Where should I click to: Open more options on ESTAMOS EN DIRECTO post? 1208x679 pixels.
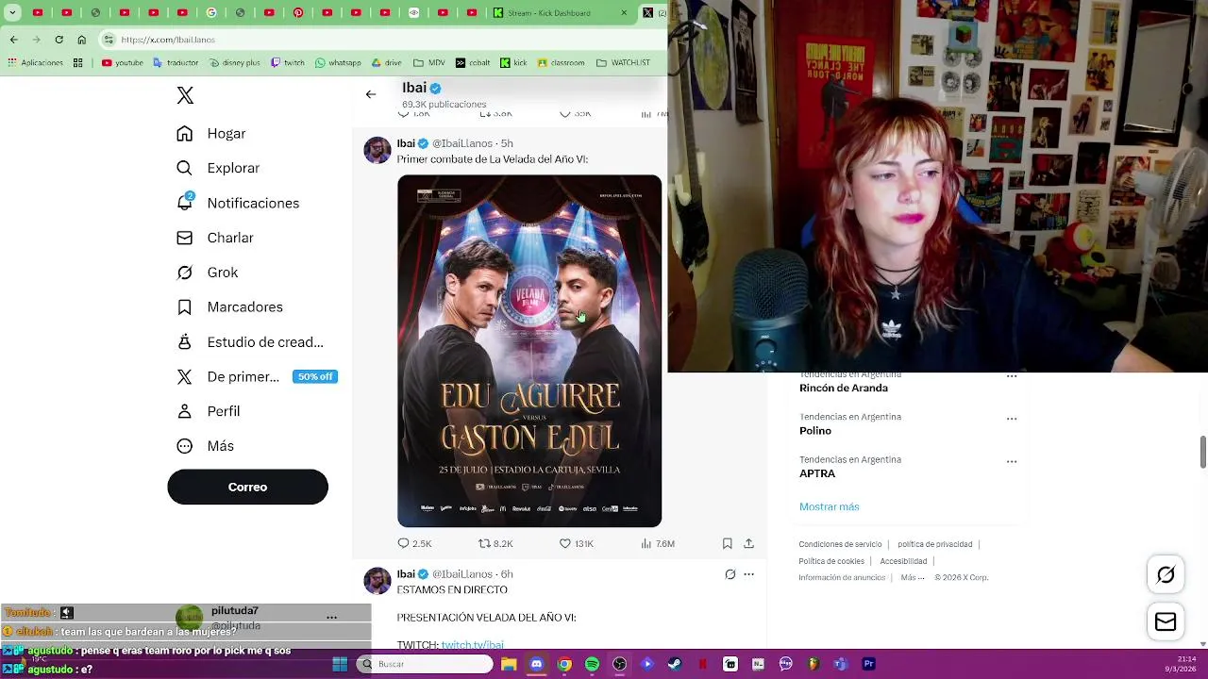(x=748, y=574)
